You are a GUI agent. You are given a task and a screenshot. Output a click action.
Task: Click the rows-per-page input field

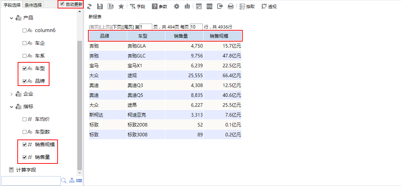[x=196, y=27]
